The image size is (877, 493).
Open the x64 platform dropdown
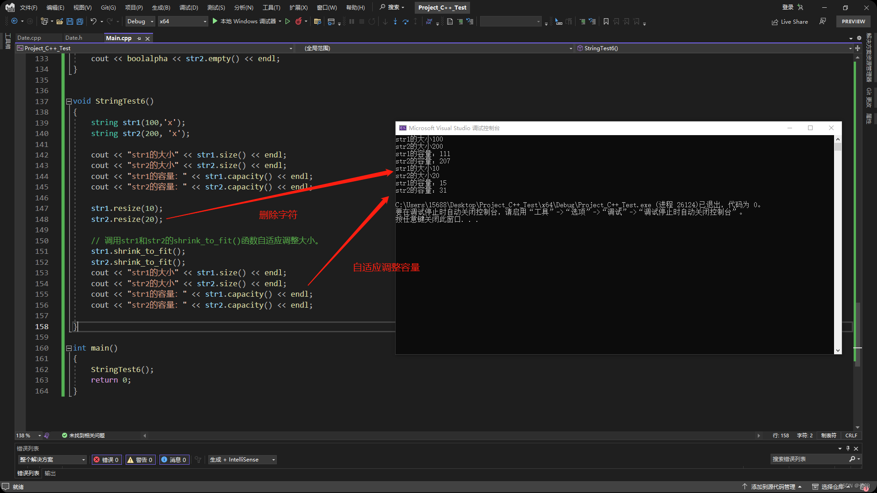click(183, 21)
